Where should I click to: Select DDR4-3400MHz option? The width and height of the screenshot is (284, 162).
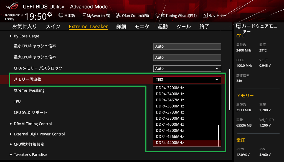186,94
